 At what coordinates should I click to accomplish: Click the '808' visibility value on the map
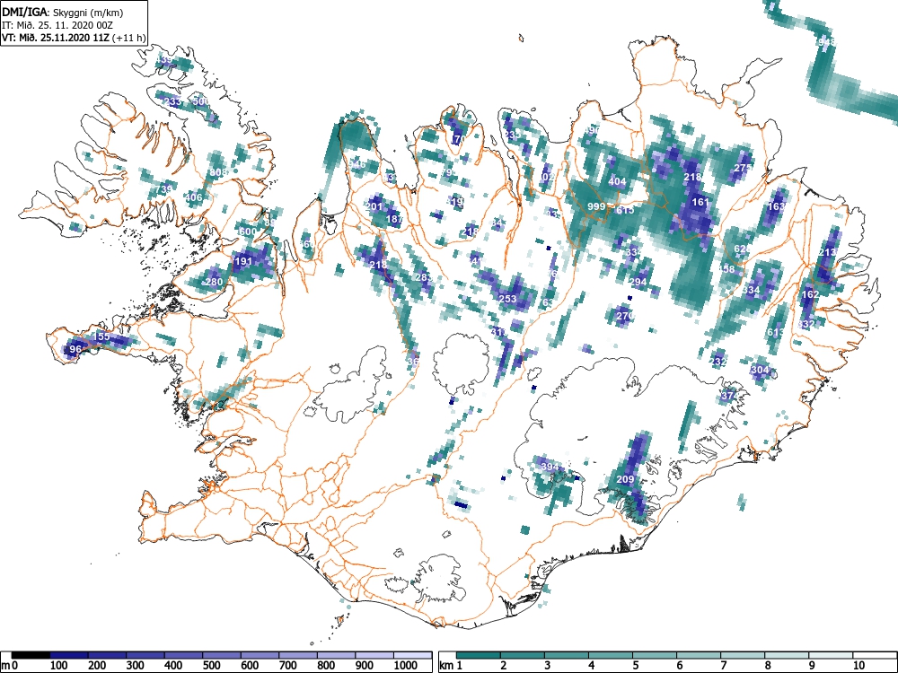click(218, 172)
